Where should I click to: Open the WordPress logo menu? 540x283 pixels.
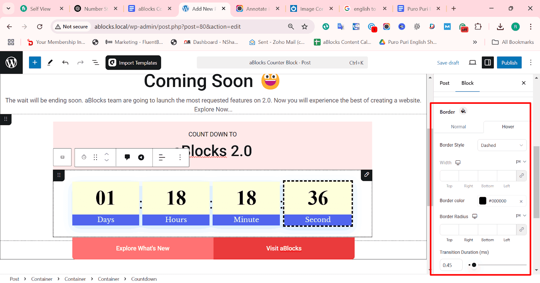11,62
